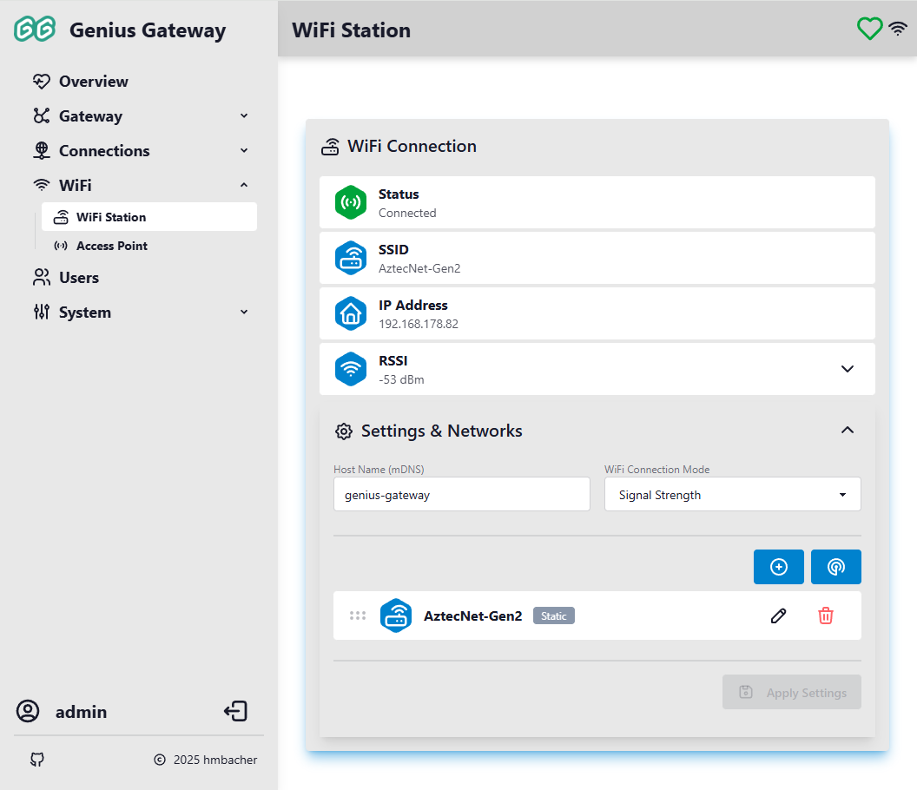This screenshot has height=790, width=917.
Task: Click the Host Name input field
Action: pyautogui.click(x=461, y=495)
